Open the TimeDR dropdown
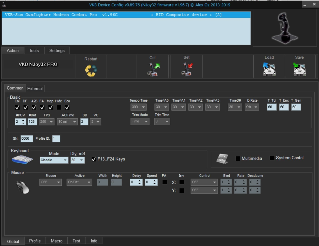The width and height of the screenshot is (319, 246). click(235, 107)
